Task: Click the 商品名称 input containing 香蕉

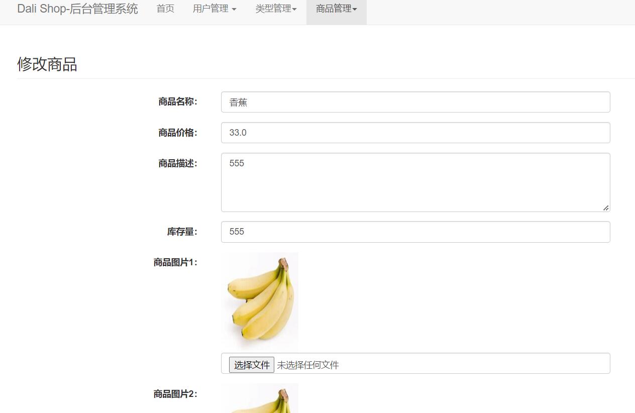Action: tap(415, 102)
